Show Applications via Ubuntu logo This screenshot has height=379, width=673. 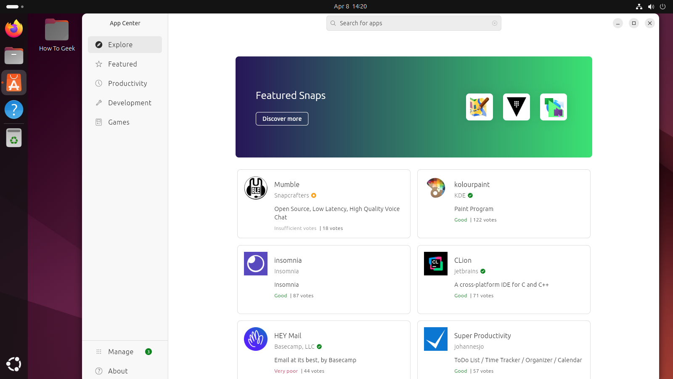pos(14,364)
